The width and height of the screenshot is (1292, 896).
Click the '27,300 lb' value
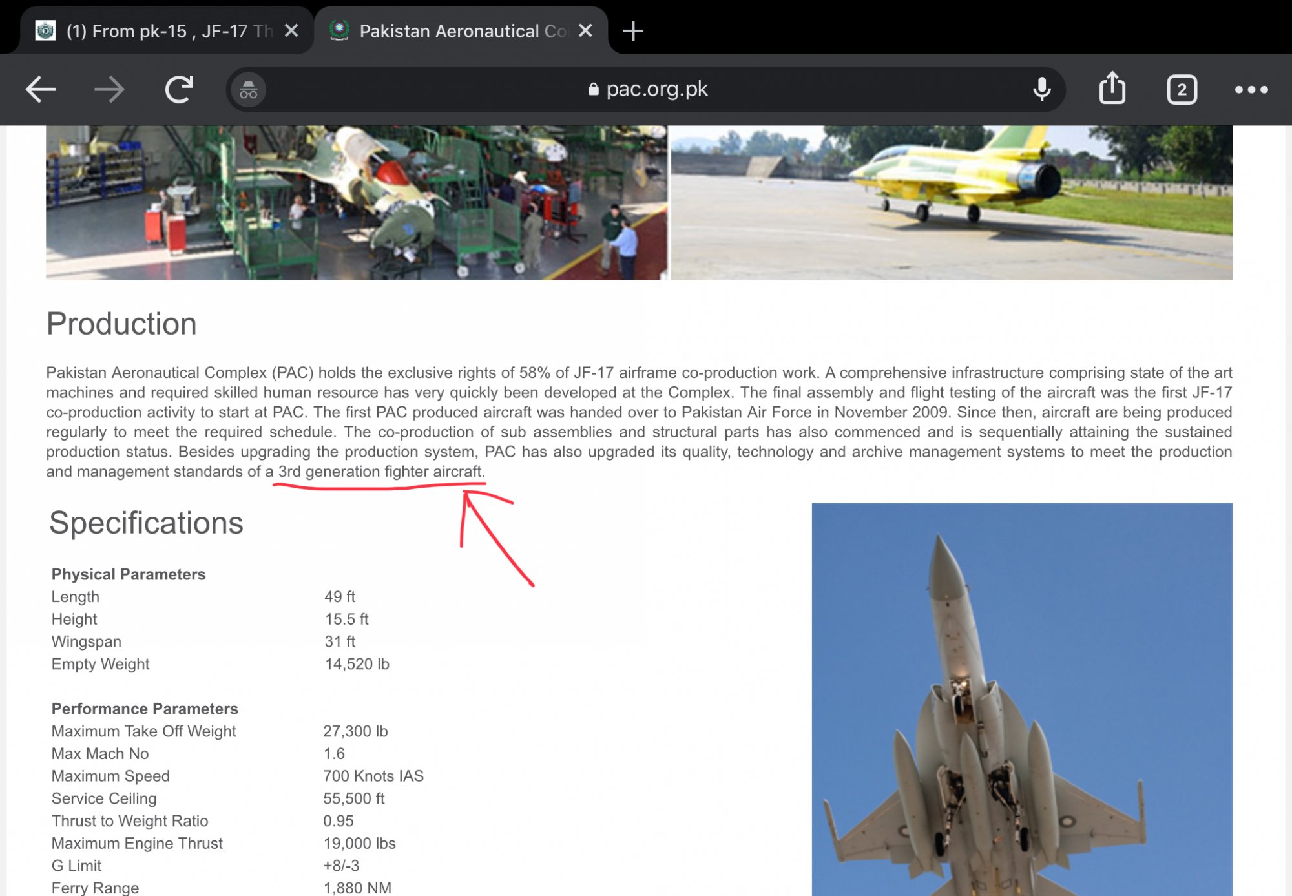coord(355,731)
